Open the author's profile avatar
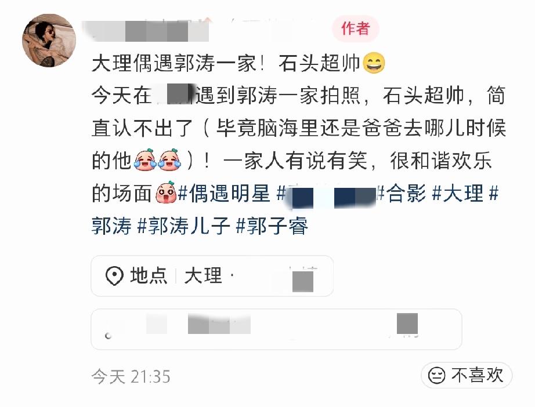 [x=49, y=40]
